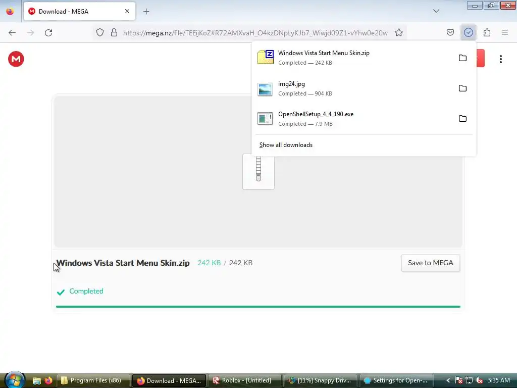Click the Completed status text
This screenshot has width=517, height=388.
point(86,291)
